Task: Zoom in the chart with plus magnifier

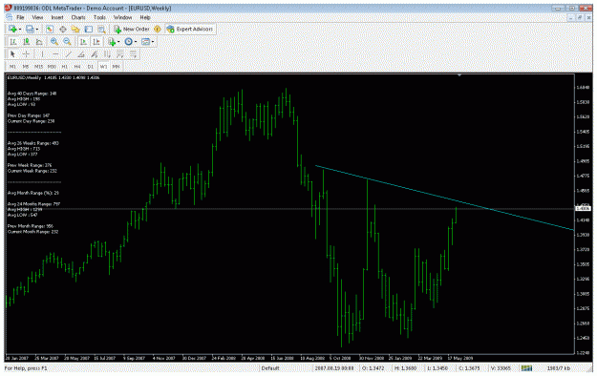Action: (54, 42)
